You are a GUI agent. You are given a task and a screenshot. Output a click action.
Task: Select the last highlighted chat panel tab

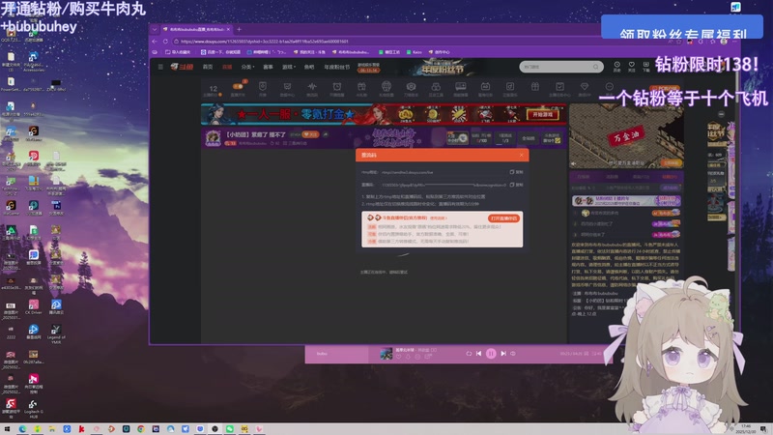tap(670, 177)
